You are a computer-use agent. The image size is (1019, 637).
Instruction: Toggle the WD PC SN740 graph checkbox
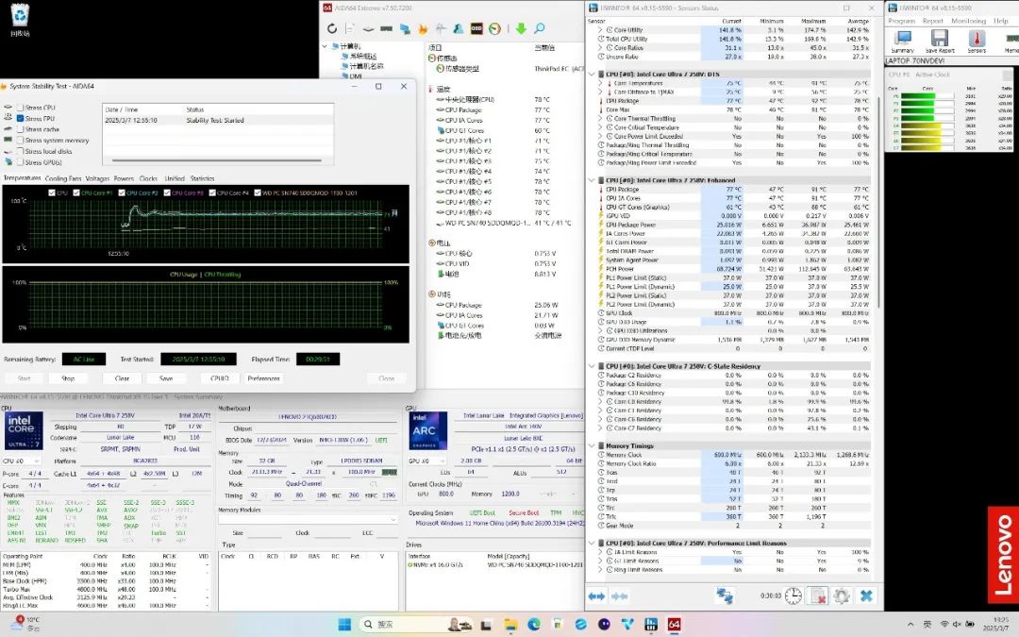coord(258,193)
